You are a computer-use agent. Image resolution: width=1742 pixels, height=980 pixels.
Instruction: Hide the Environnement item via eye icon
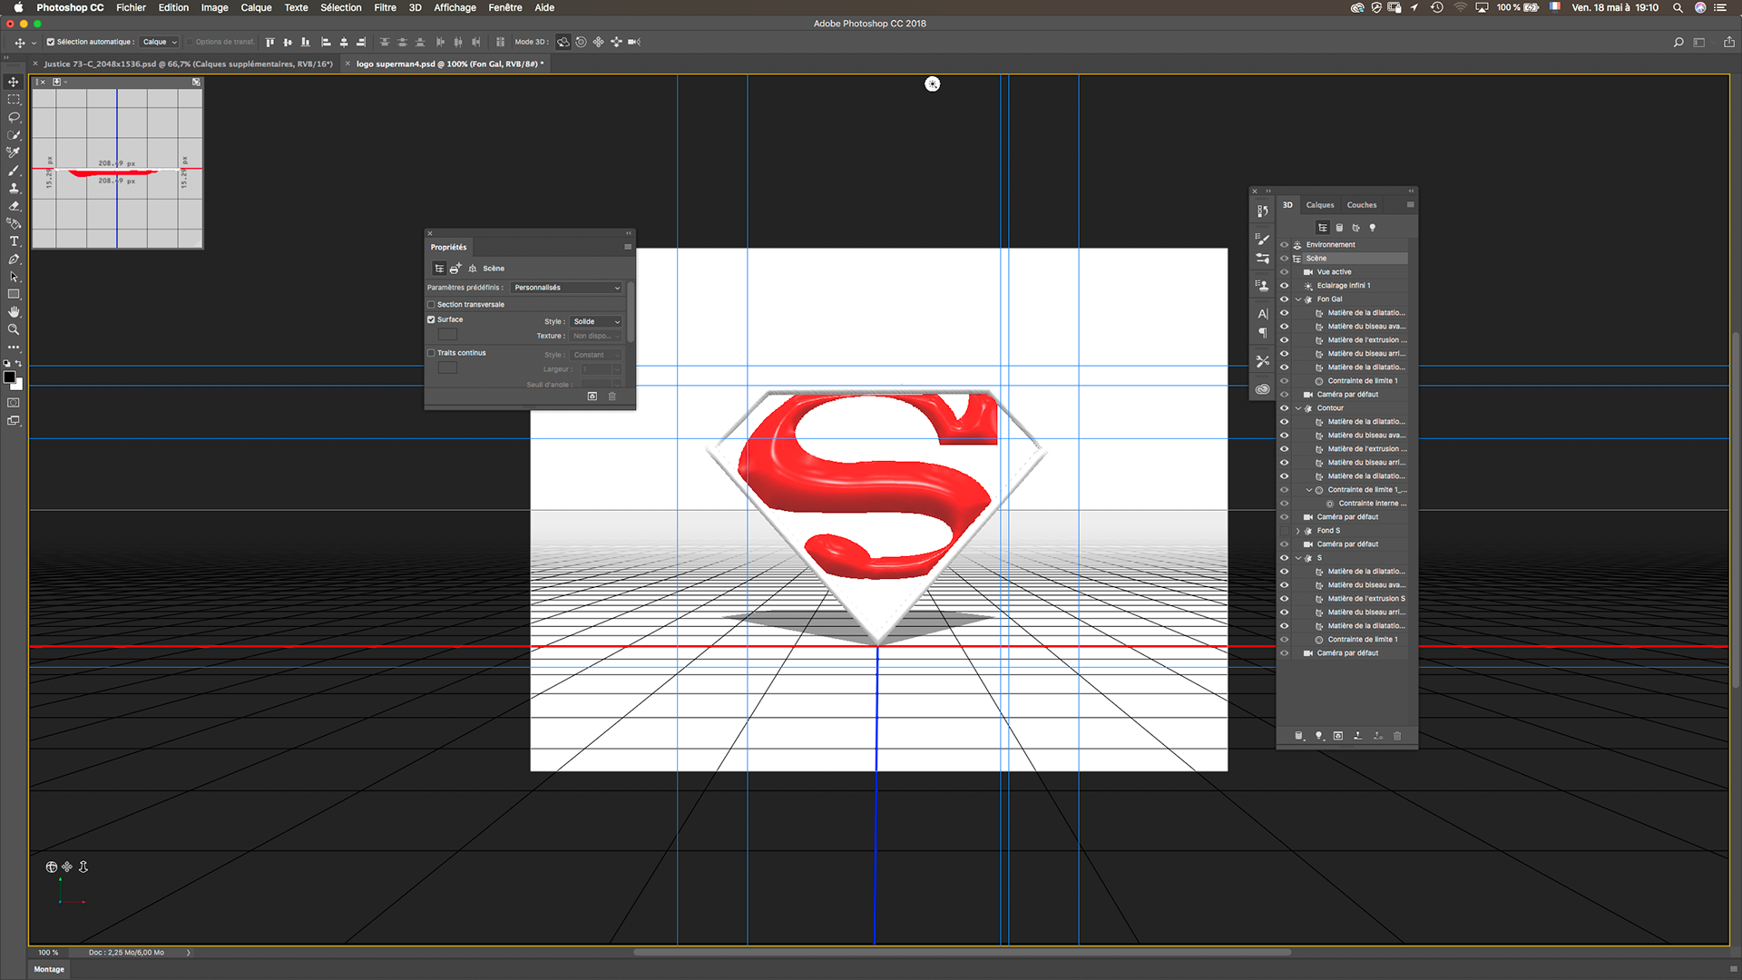[x=1284, y=245]
